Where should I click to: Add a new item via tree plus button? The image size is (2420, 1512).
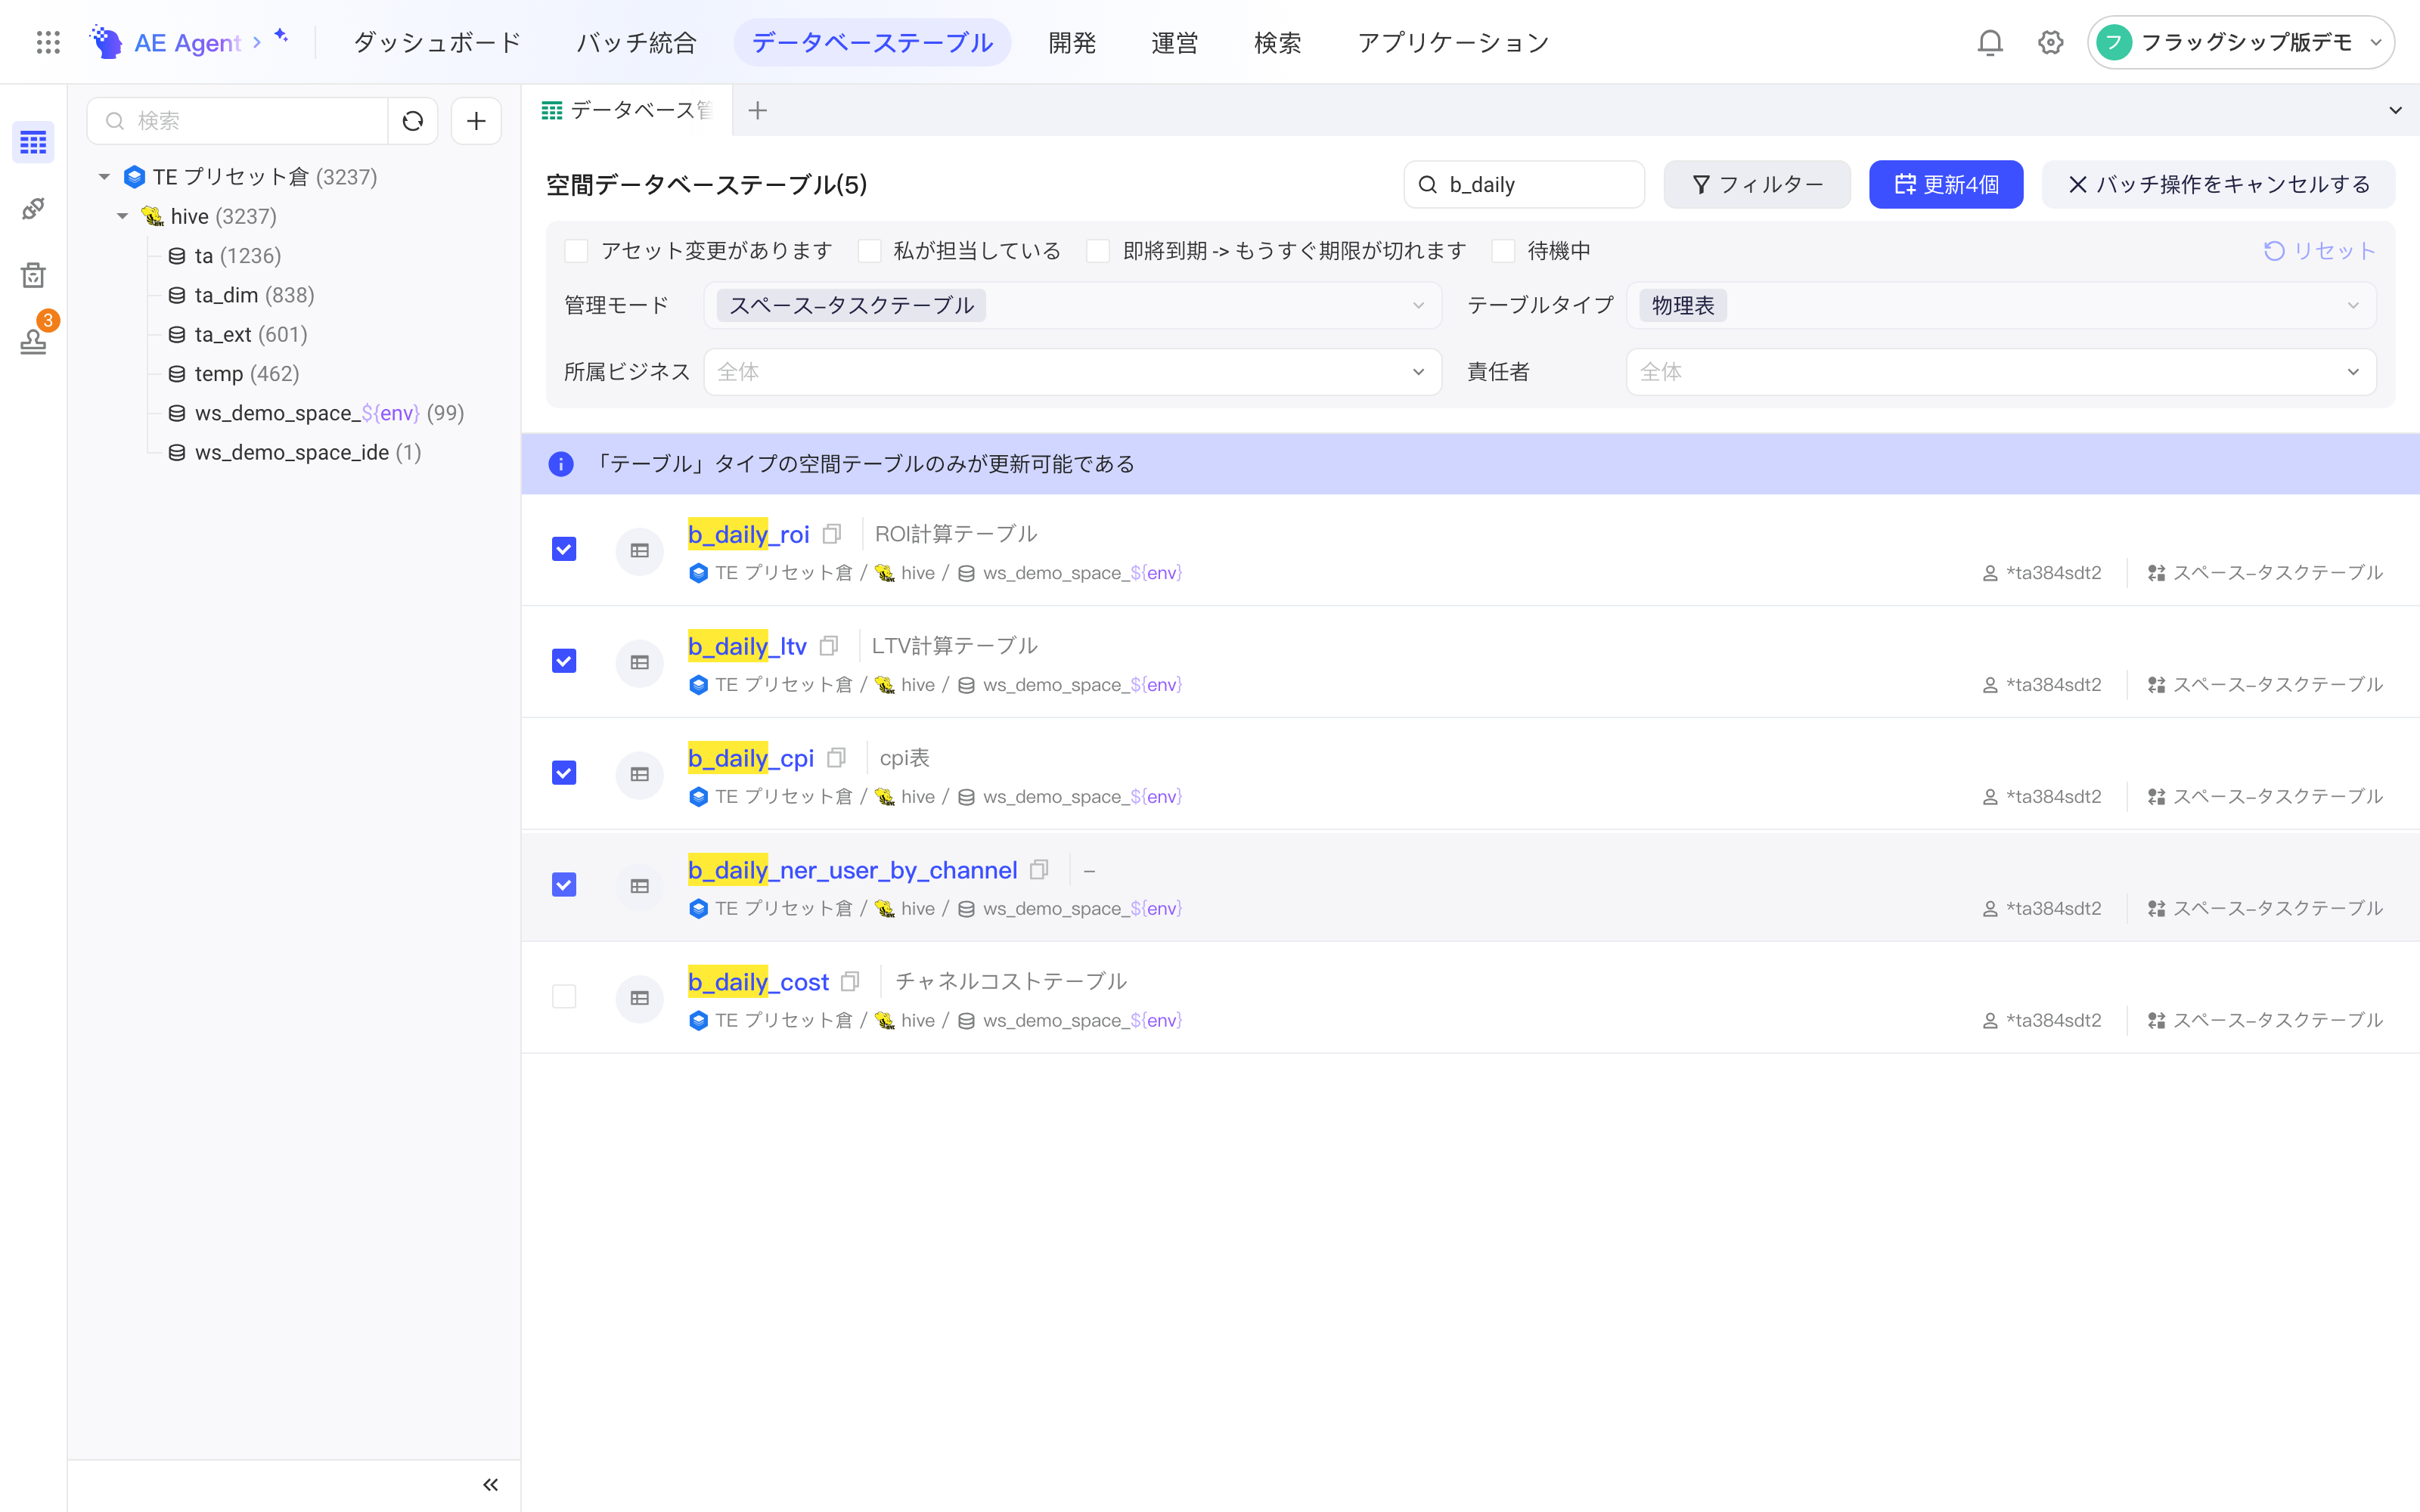(x=476, y=121)
